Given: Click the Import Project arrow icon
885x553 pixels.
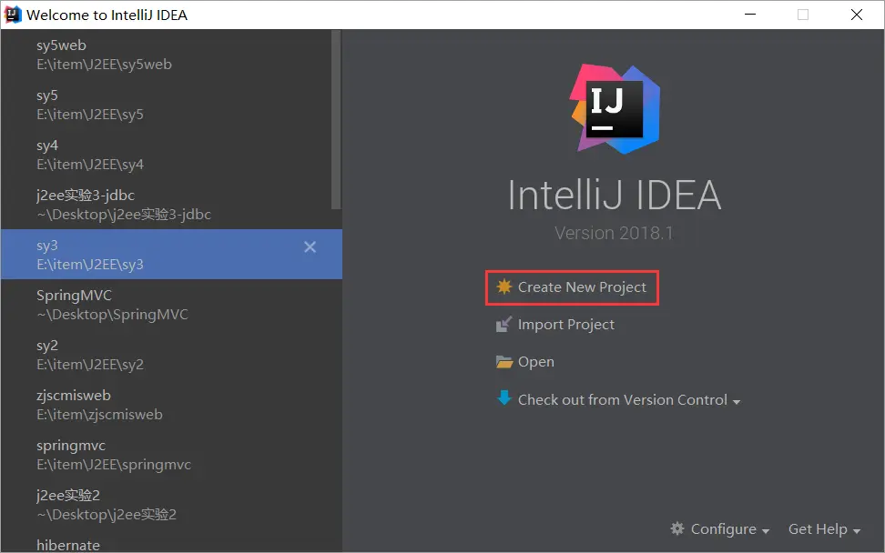Looking at the screenshot, I should [x=504, y=324].
